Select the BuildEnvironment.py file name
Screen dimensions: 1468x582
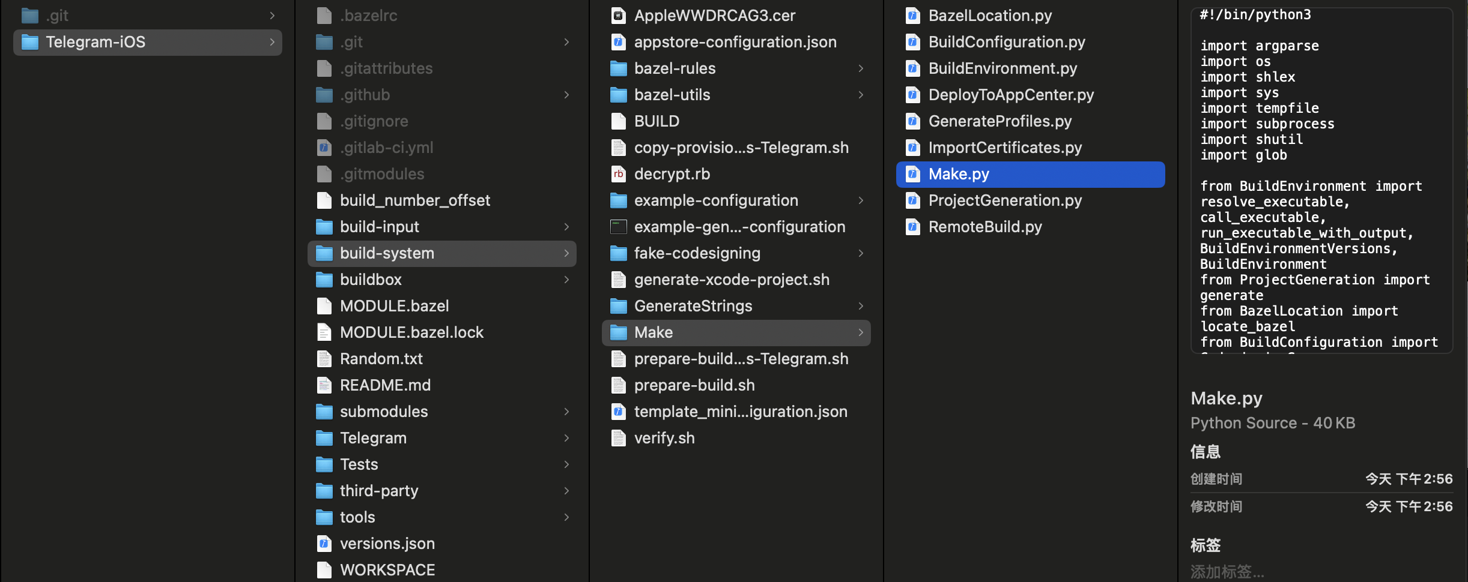1002,68
